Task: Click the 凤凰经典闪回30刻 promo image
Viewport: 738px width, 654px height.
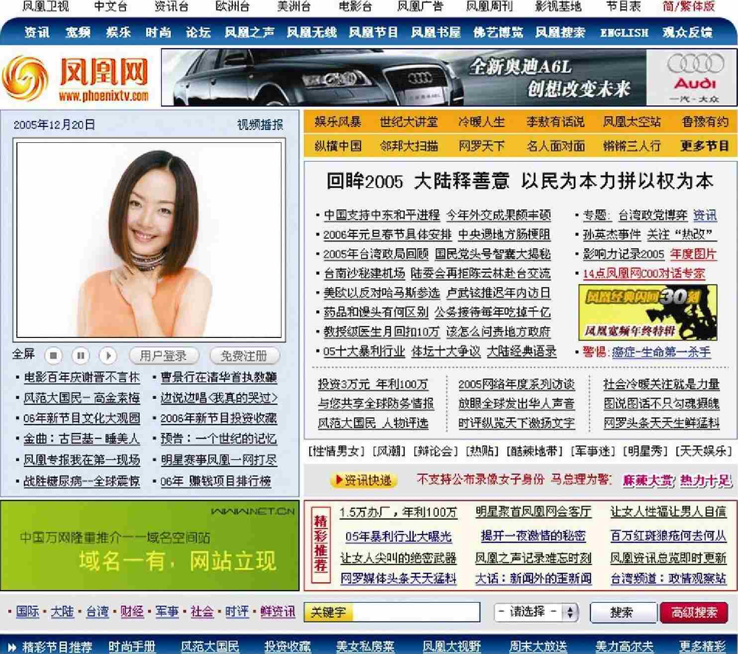Action: [x=647, y=313]
